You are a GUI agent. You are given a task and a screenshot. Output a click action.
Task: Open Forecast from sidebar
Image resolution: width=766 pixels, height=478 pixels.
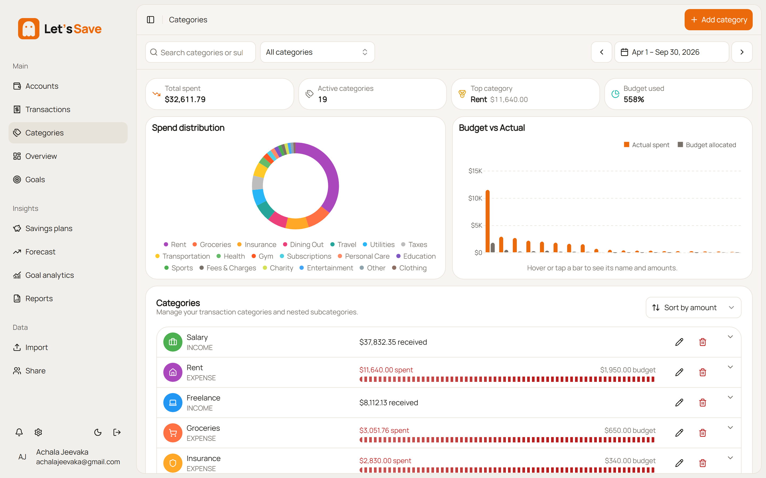pos(68,252)
